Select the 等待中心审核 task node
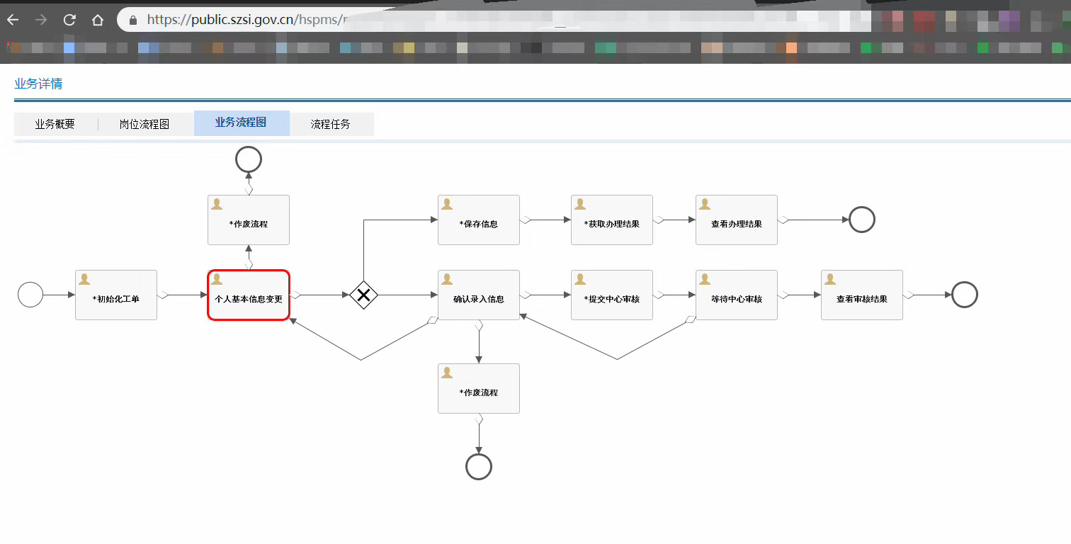1071x544 pixels. (737, 295)
